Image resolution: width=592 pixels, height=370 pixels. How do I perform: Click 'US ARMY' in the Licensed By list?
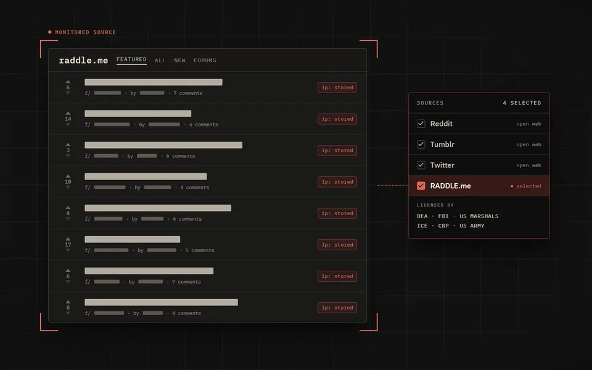point(472,226)
